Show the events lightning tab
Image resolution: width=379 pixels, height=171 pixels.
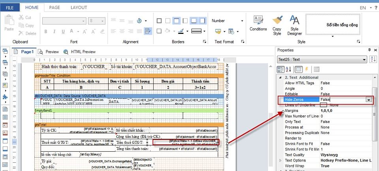[306, 69]
